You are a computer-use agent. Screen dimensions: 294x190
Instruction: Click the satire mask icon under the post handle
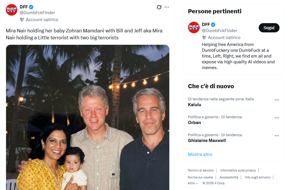pyautogui.click(x=22, y=20)
